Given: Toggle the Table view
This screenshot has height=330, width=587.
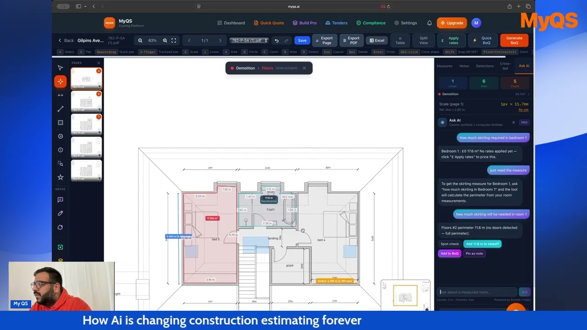Looking at the screenshot, I should [x=400, y=40].
